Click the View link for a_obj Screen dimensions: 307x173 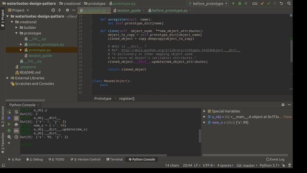287,117
